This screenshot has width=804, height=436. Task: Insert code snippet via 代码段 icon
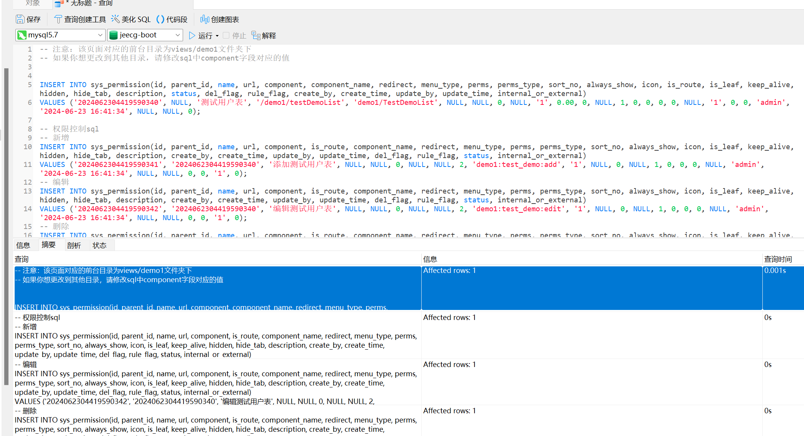coord(160,19)
